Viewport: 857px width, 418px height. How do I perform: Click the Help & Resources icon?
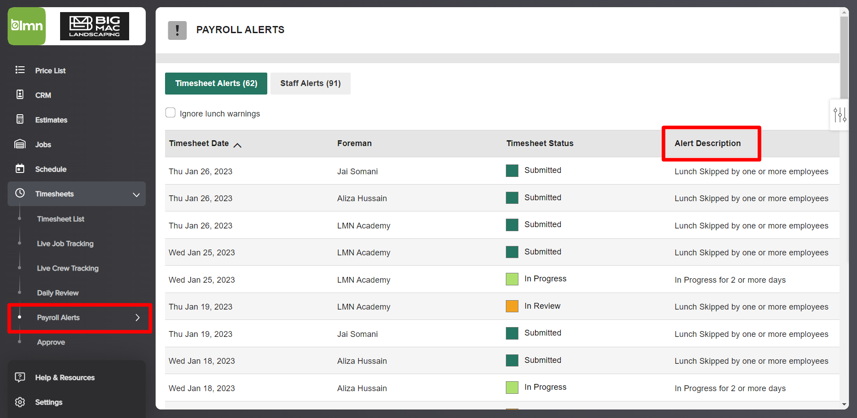[x=20, y=377]
